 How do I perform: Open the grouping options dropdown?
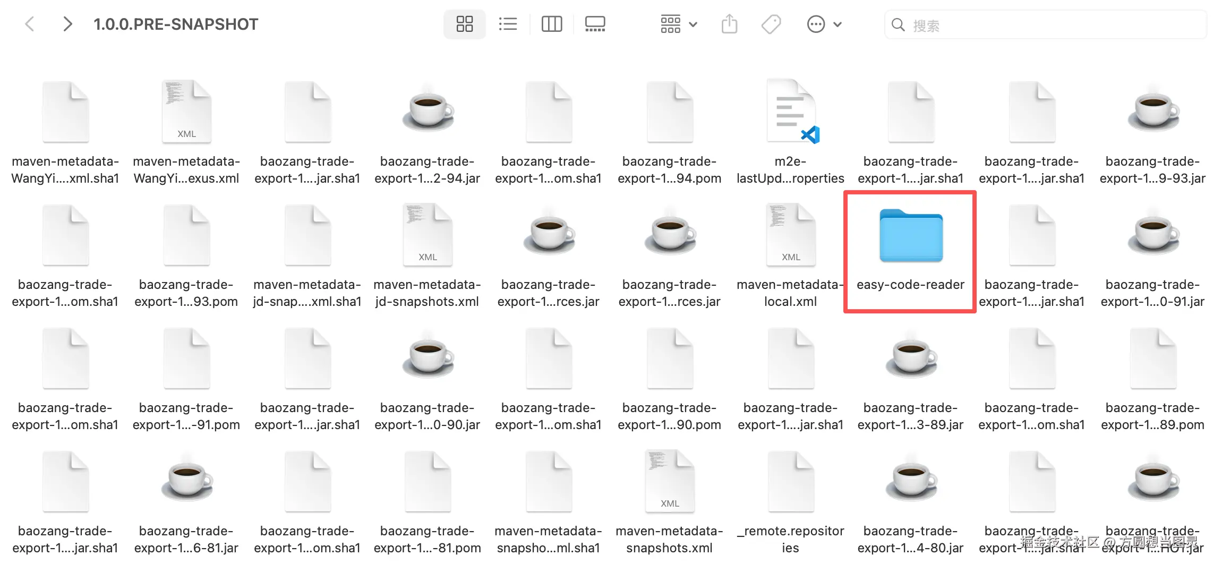coord(678,24)
